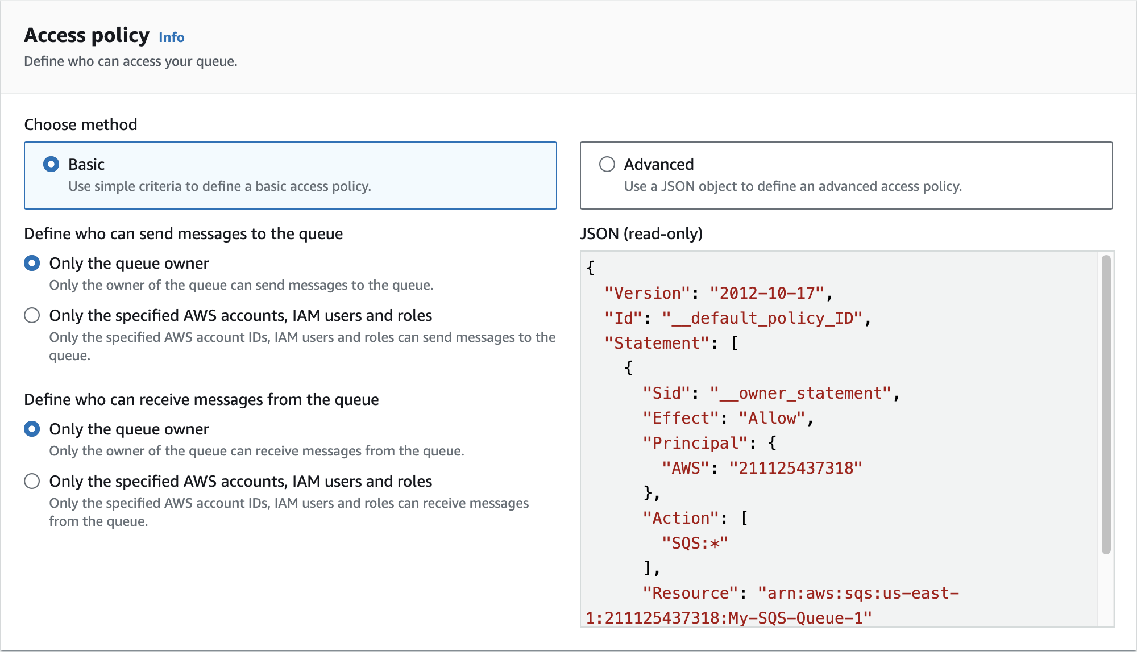
Task: Select the Basic method radio button
Action: click(x=51, y=165)
